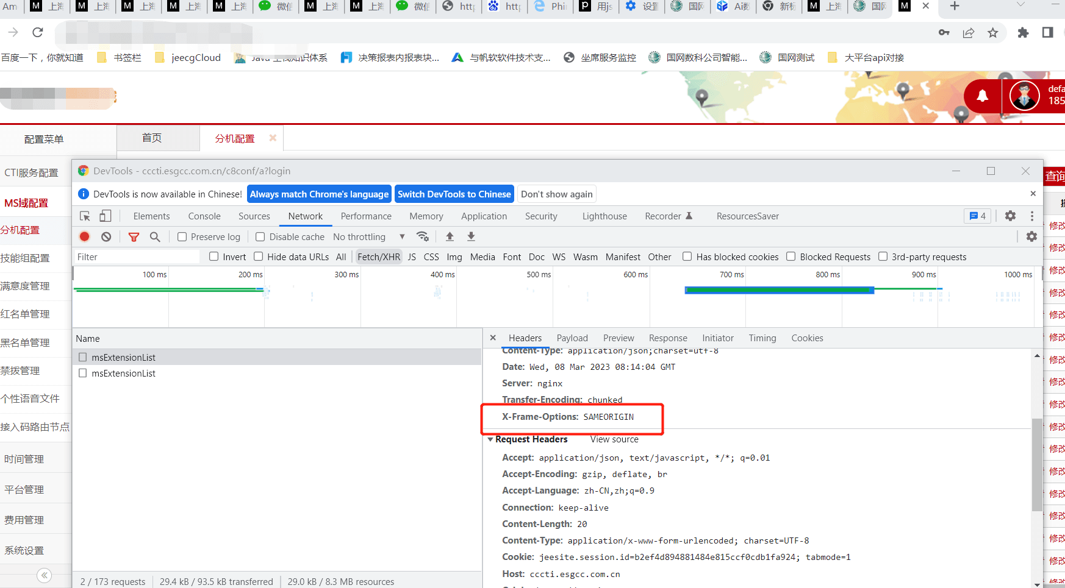Open the Response tab
Viewport: 1065px width, 588px height.
pos(668,338)
